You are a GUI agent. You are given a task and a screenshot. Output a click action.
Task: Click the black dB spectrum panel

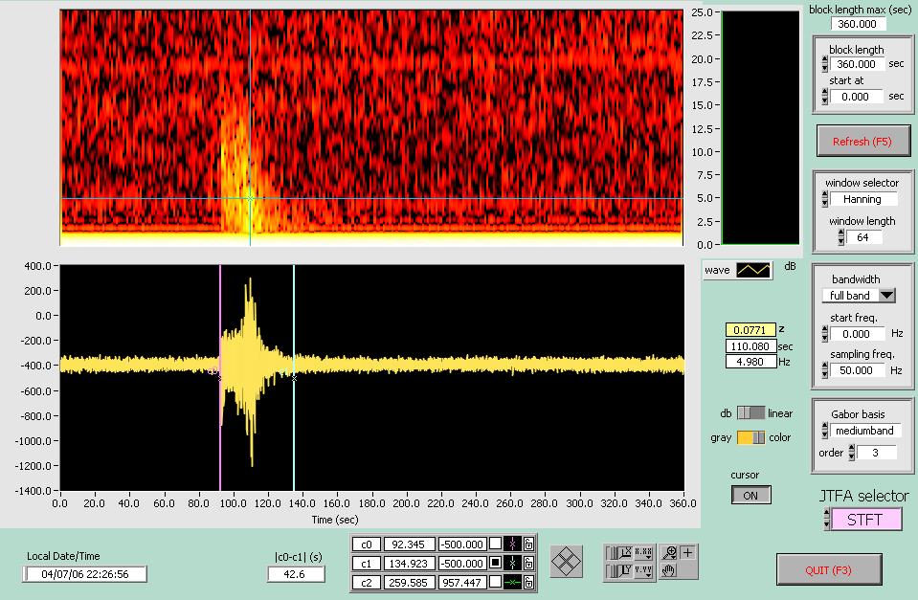pyautogui.click(x=761, y=127)
